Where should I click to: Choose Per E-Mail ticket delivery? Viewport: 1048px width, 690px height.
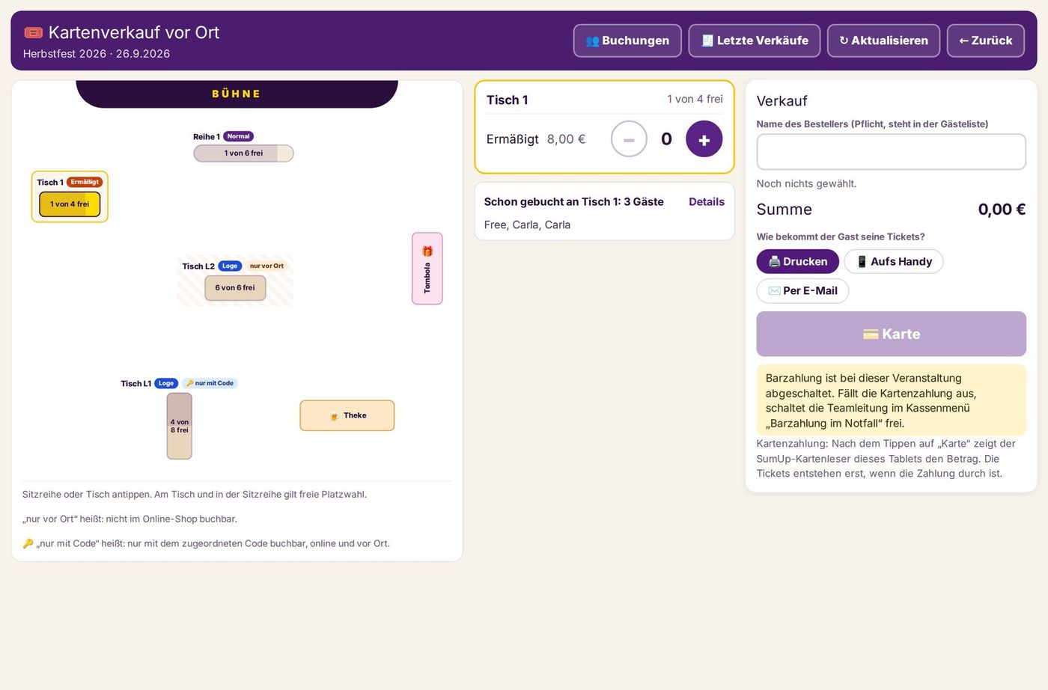[x=802, y=290]
